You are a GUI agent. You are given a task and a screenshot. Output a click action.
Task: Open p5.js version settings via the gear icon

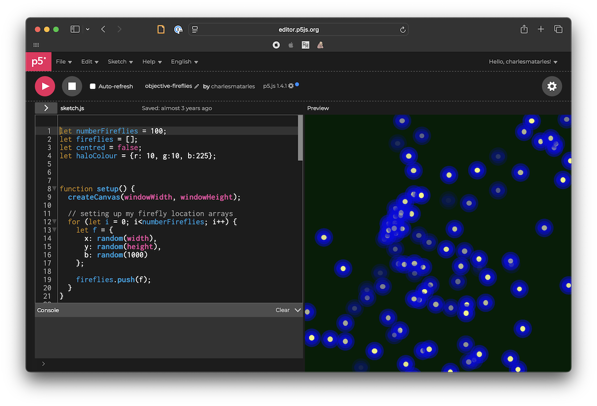[x=292, y=85]
